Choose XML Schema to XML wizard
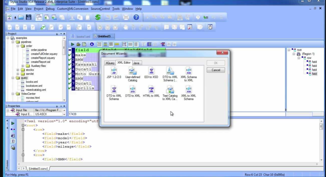The width and height of the screenshot is (326, 177). 189,74
